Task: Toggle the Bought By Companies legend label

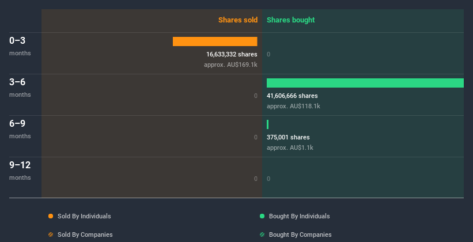Action: tap(300, 235)
